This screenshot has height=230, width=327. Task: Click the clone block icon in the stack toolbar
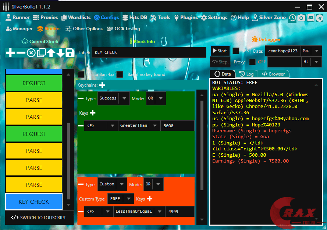[x=42, y=53]
